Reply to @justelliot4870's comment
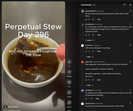This screenshot has height=111, width=133. click(99, 19)
